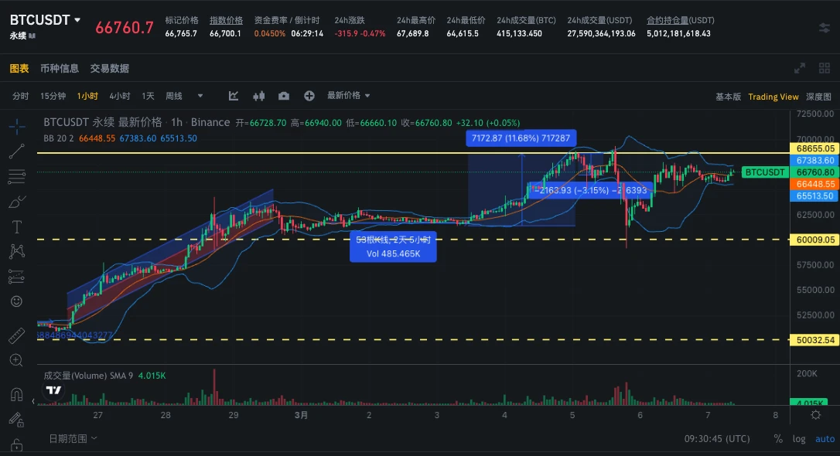Open the forecast/position measurement tool
Viewport: 840px width, 456px height.
16,277
